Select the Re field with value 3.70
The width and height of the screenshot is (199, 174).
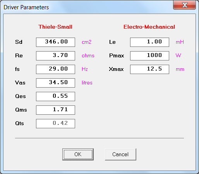[x=55, y=56]
